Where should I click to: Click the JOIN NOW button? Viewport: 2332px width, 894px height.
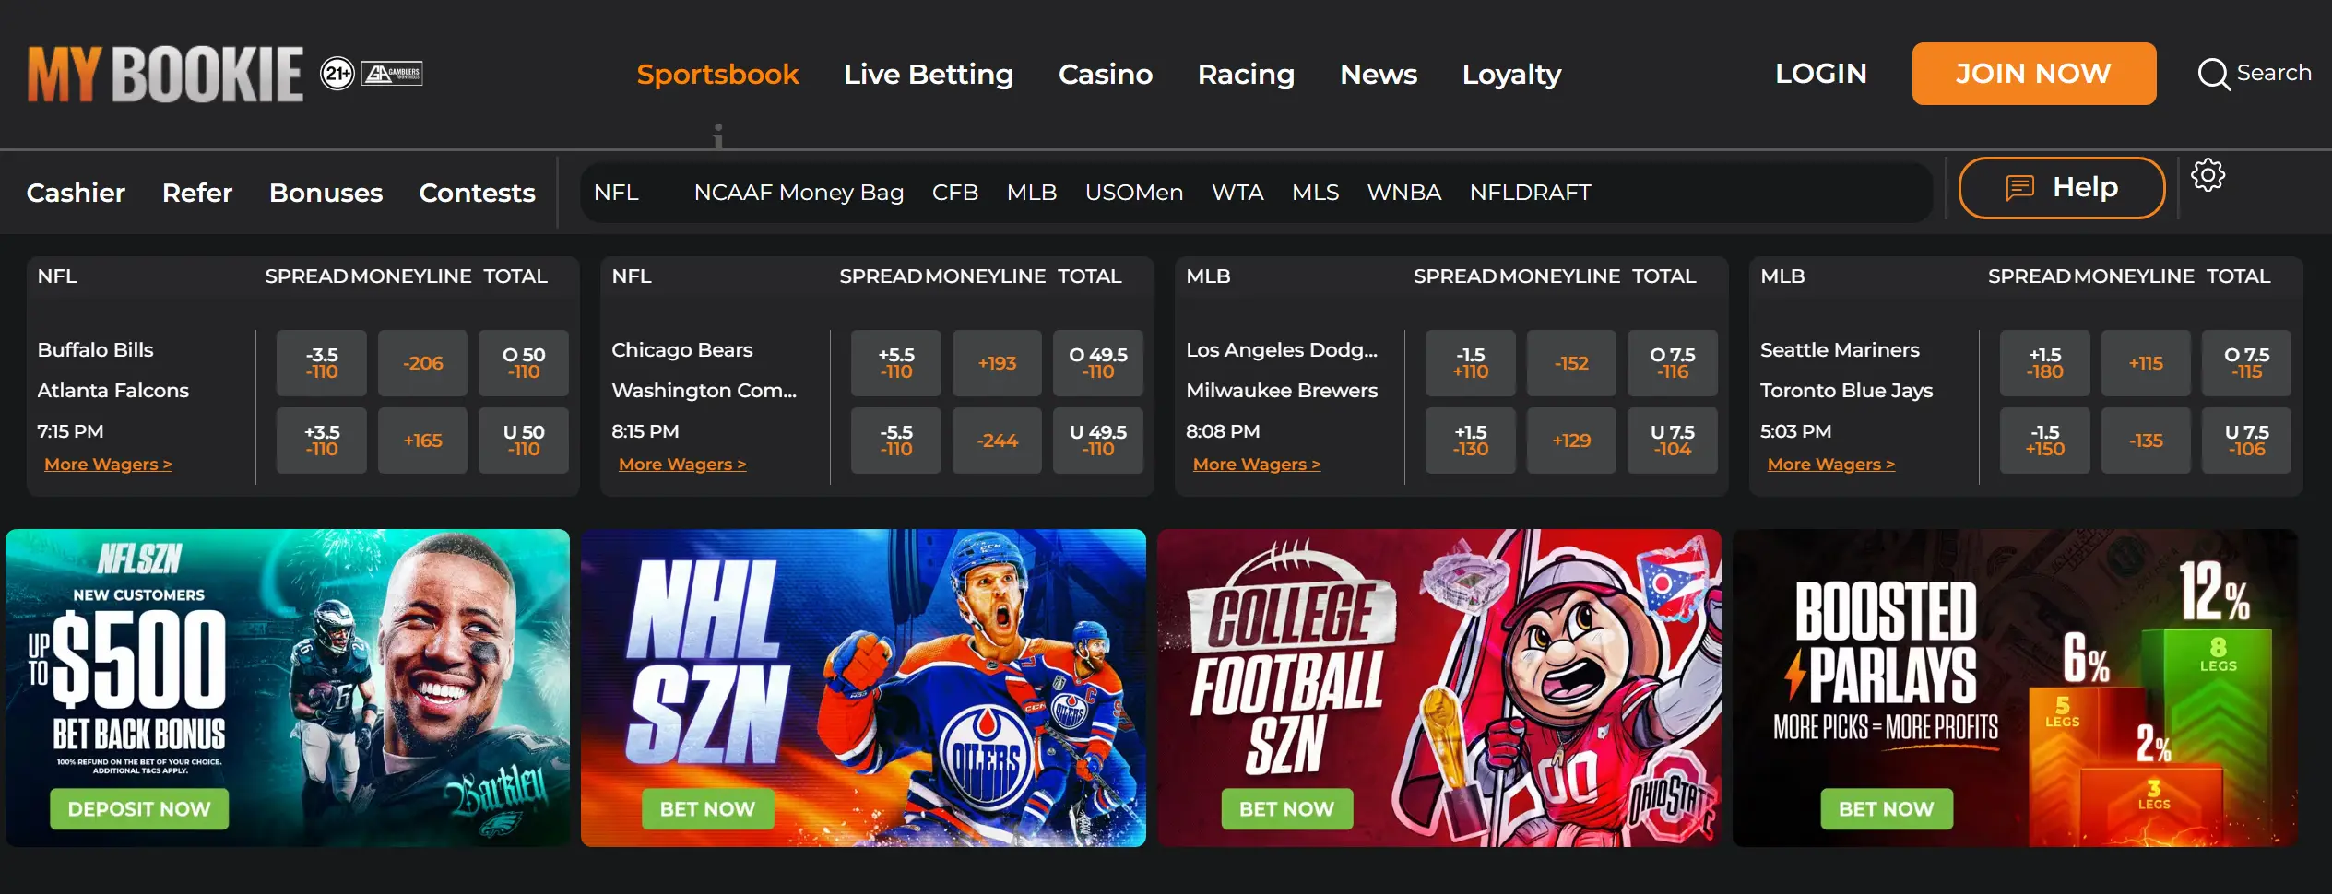tap(2034, 74)
